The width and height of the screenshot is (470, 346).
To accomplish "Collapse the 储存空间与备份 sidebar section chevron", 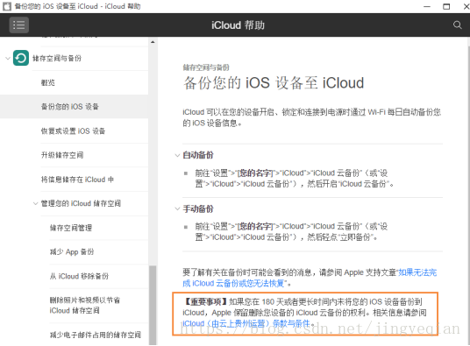I will (8, 58).
